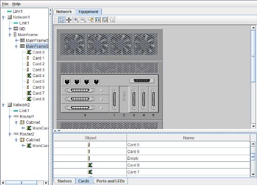Click the Card 5 table row
The height and width of the screenshot is (185, 257).
click(152, 144)
